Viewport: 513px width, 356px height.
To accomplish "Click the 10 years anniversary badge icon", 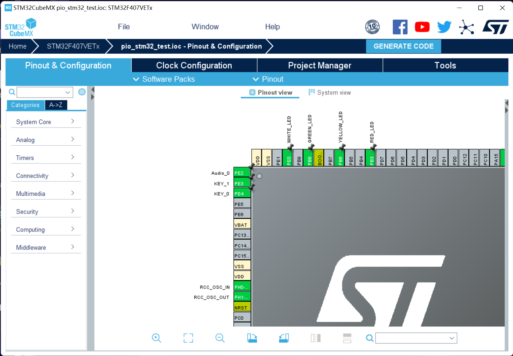I will click(x=372, y=27).
